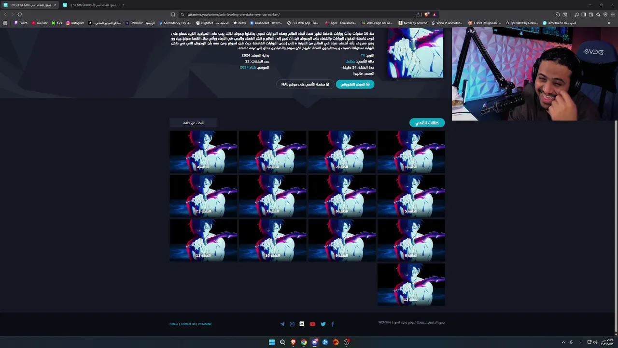Click the حلقات الأنمي episodes heading
The image size is (618, 348).
(x=427, y=123)
